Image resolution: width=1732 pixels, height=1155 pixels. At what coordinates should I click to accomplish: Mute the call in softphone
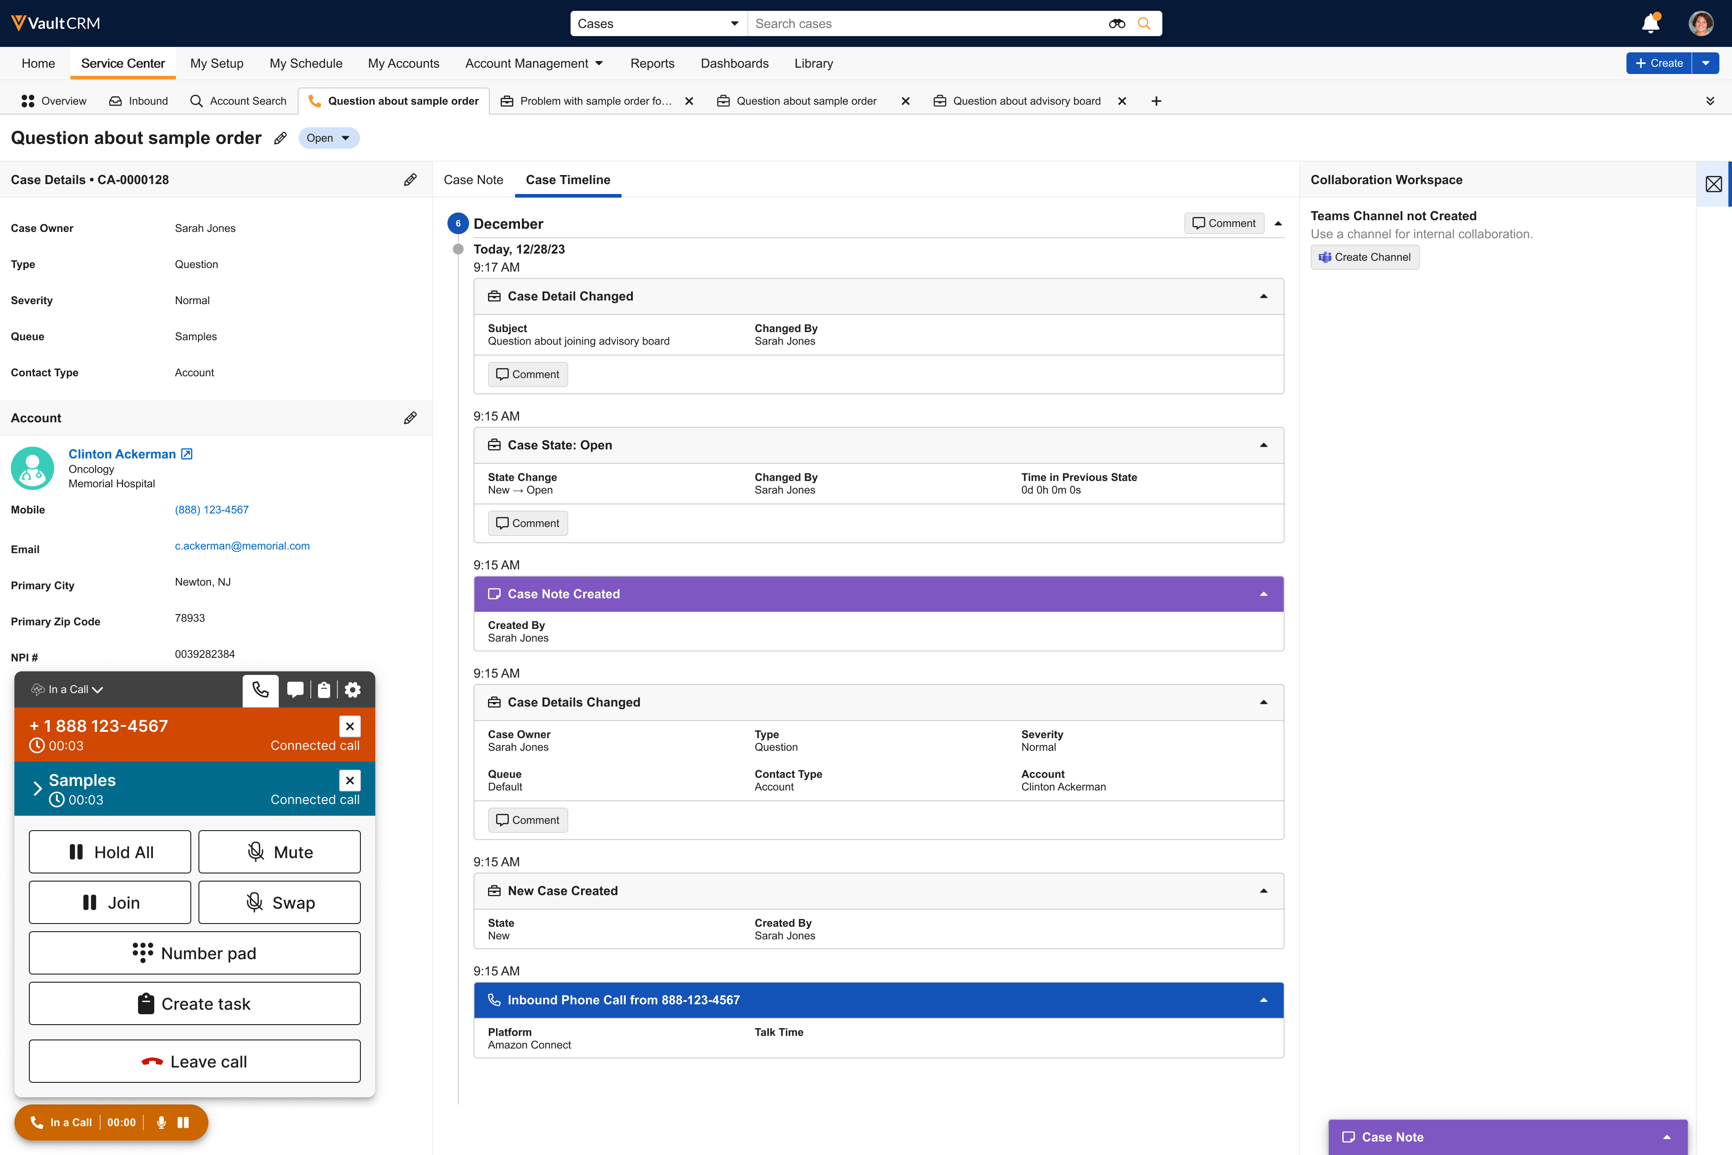pos(279,852)
